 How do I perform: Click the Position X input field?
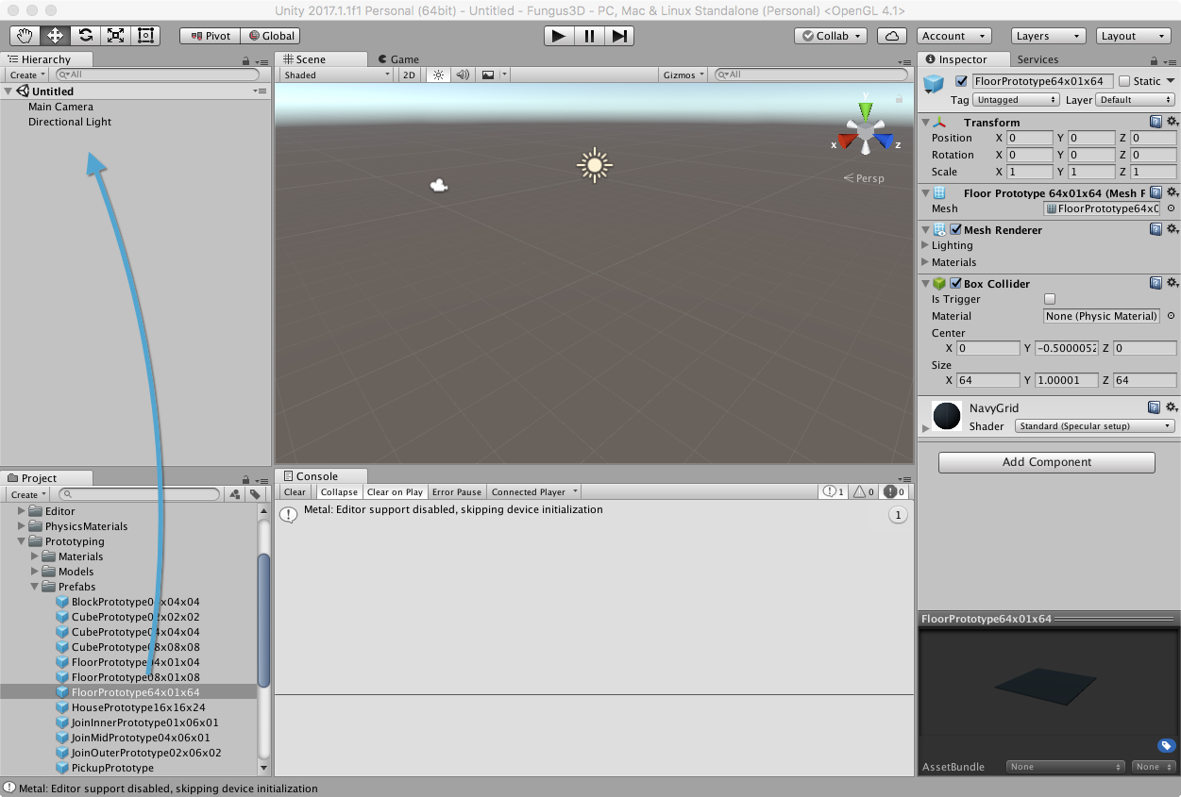coord(1029,138)
